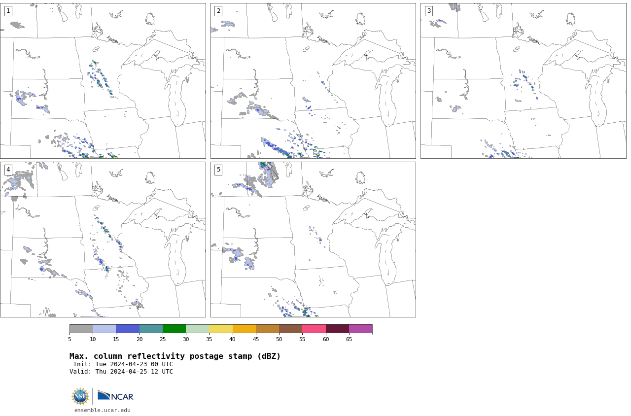The image size is (631, 416).
Task: Click the ensemble.ucar.edu text
Action: coord(103,410)
